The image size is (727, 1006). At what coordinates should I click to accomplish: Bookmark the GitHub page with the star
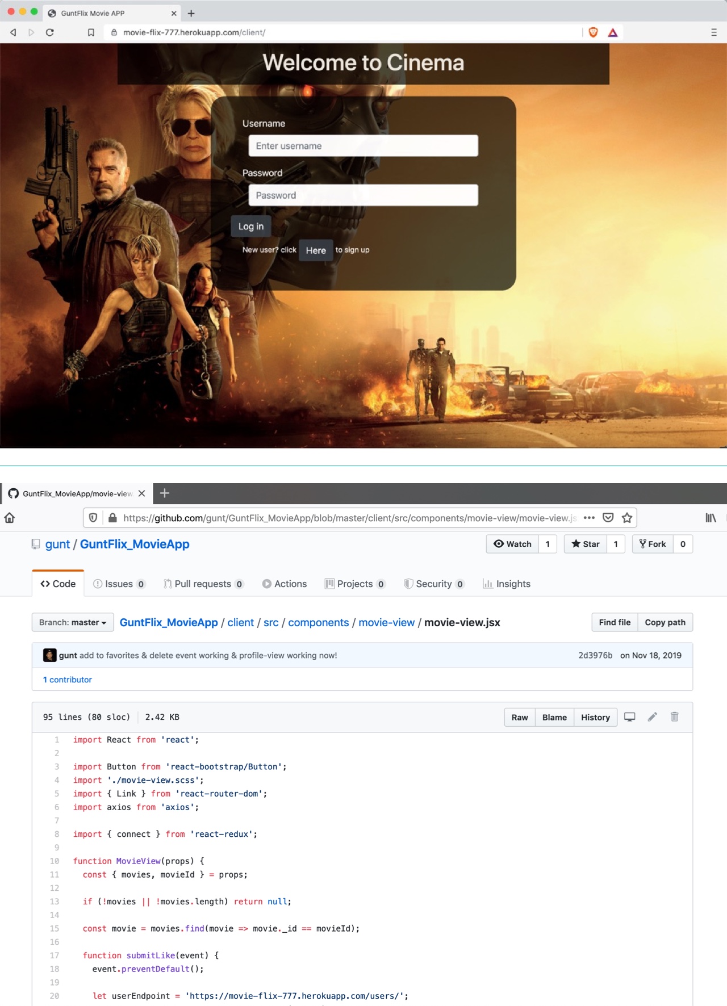(627, 518)
